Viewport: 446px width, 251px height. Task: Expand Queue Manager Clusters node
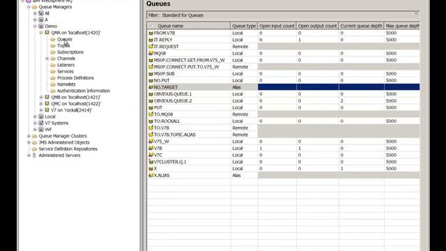[29, 136]
